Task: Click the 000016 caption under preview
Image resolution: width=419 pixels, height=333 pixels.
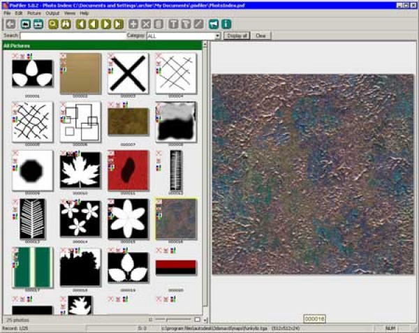Action: point(314,319)
